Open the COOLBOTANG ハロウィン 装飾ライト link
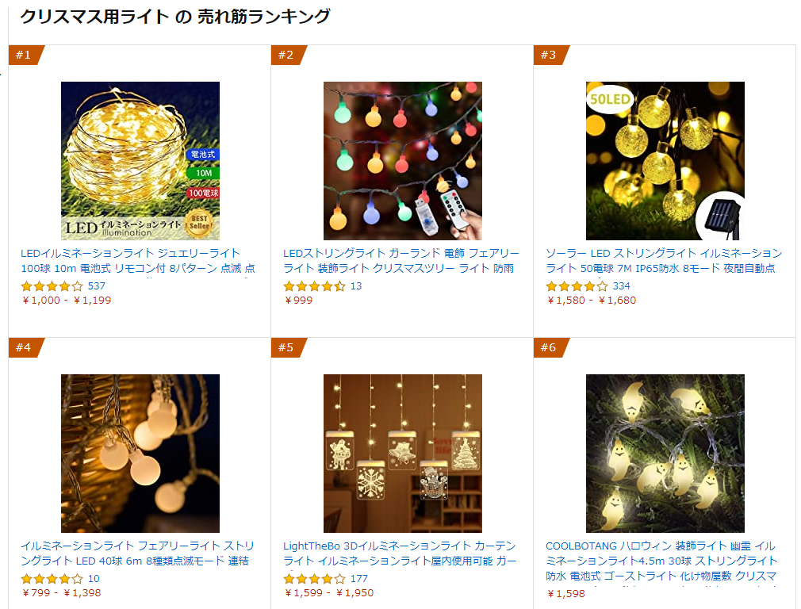 pyautogui.click(x=661, y=561)
